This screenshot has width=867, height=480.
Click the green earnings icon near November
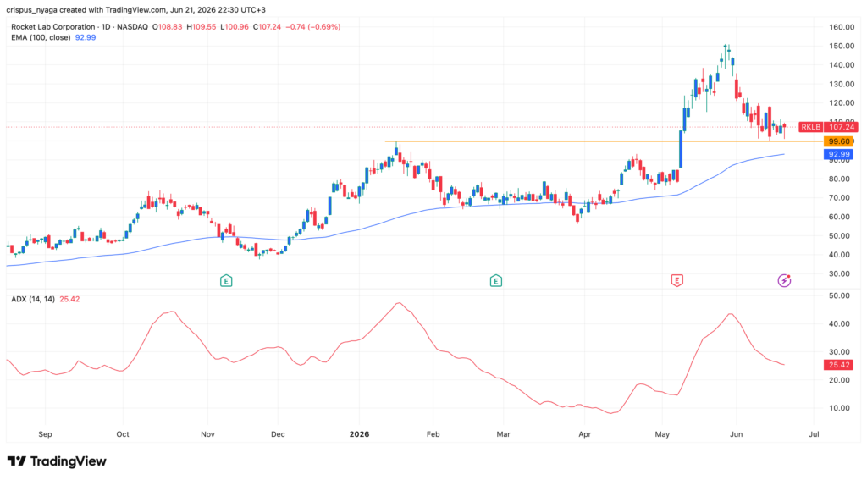tap(225, 281)
